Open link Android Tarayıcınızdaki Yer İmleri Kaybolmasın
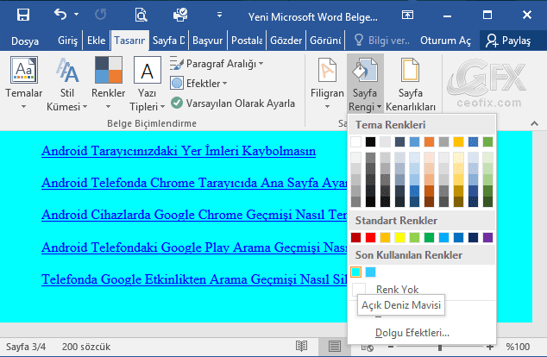This screenshot has height=357, width=547. click(x=179, y=151)
